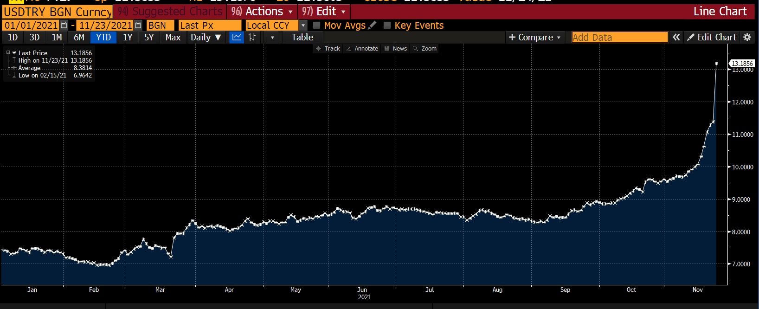Select the Zoom magnifier tool
The image size is (759, 309).
(x=425, y=49)
